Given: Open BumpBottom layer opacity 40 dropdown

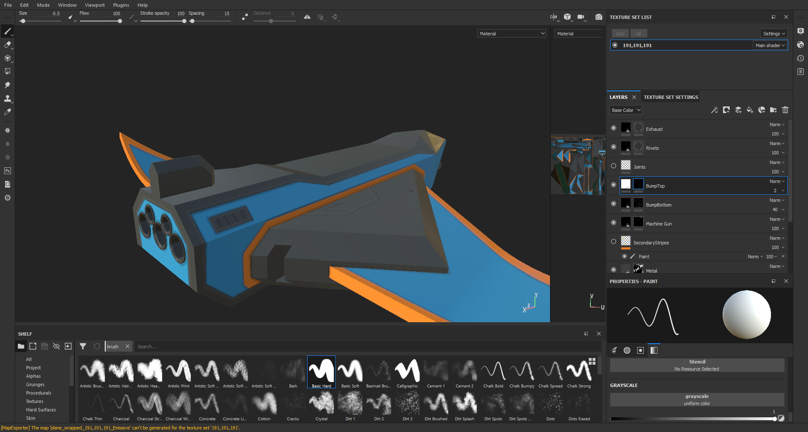Looking at the screenshot, I should click(x=778, y=209).
